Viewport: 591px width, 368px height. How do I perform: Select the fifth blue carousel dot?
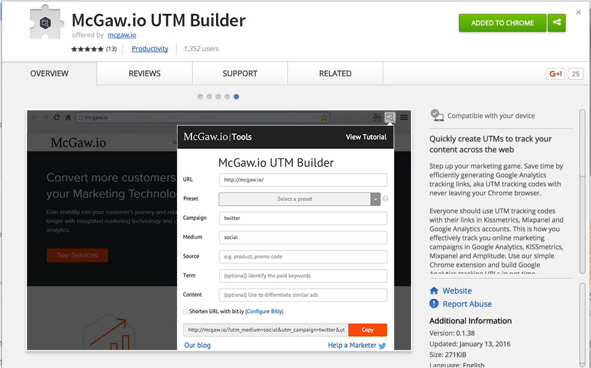pyautogui.click(x=236, y=97)
